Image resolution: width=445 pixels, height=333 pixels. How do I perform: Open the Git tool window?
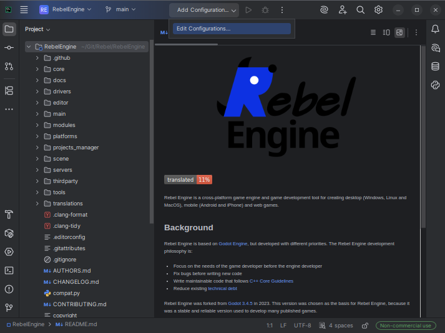click(9, 307)
